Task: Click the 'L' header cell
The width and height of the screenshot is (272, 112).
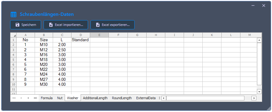Action: [62, 40]
